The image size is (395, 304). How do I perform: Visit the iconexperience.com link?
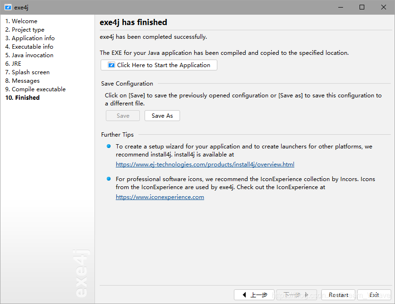click(160, 197)
